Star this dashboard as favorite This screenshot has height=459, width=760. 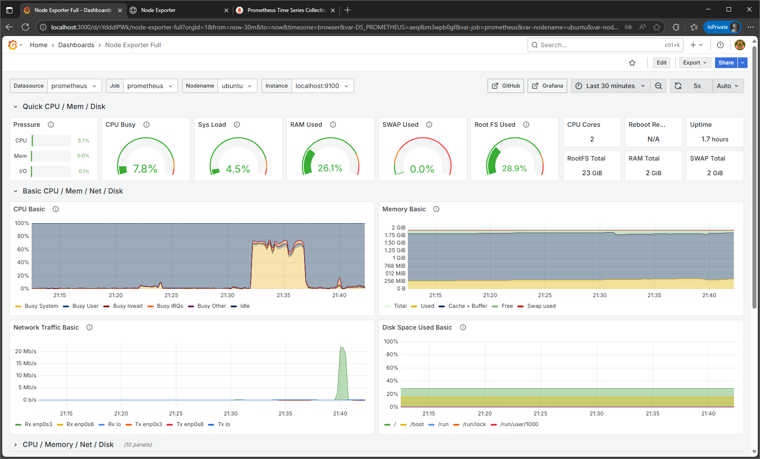tap(632, 63)
